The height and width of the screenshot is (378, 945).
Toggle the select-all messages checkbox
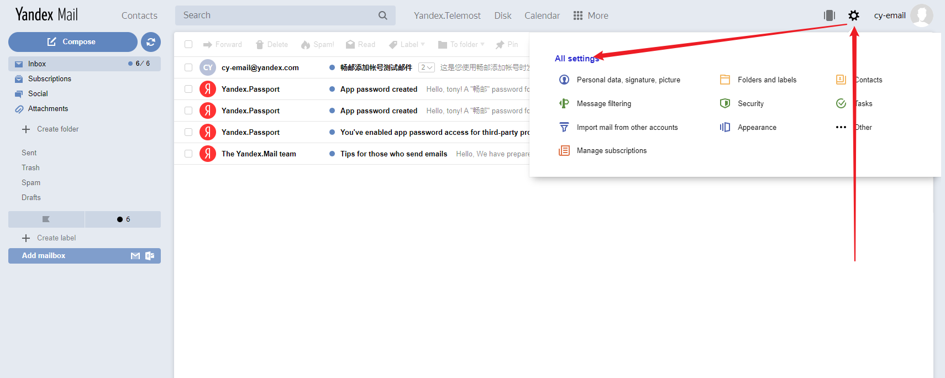coord(188,44)
